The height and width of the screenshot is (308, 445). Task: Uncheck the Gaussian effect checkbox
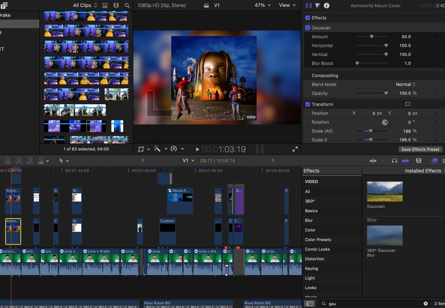point(307,28)
